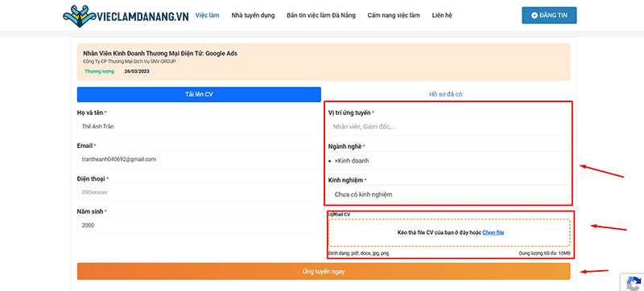The width and height of the screenshot is (644, 291).
Task: Click the reCAPTCHA badge icon
Action: [x=634, y=283]
